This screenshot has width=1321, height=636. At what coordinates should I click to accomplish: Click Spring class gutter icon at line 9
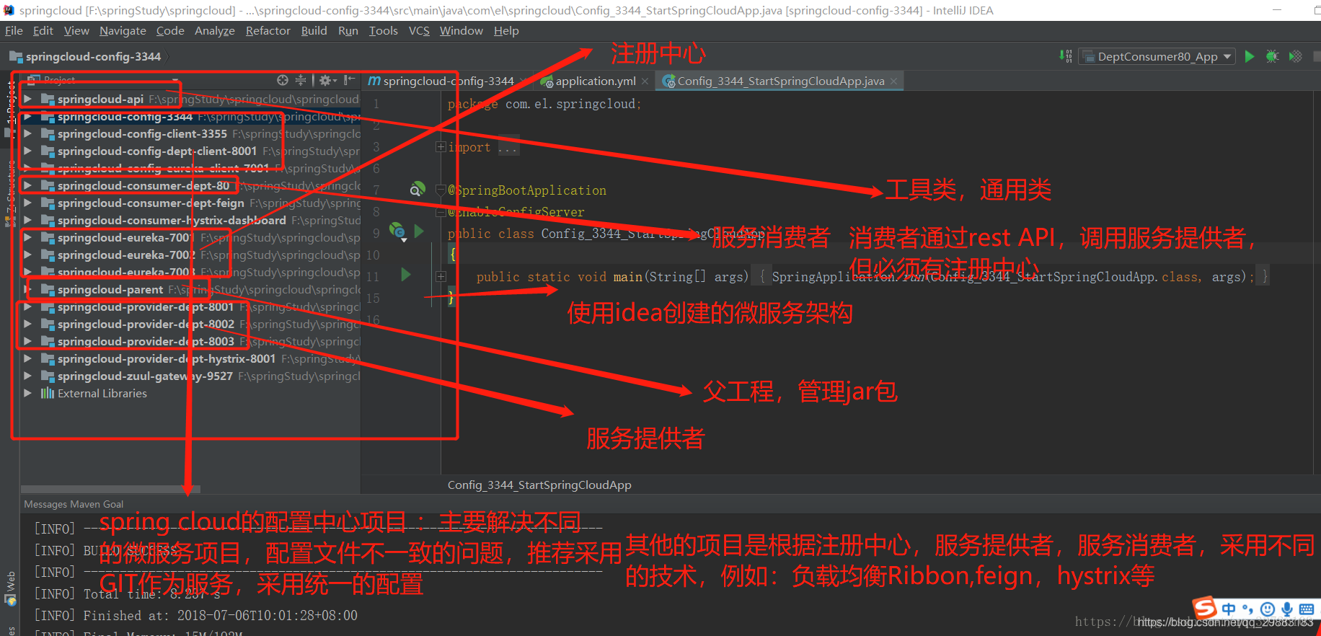pos(397,231)
